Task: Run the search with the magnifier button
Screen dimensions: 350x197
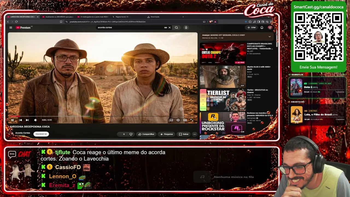Action: click(176, 27)
